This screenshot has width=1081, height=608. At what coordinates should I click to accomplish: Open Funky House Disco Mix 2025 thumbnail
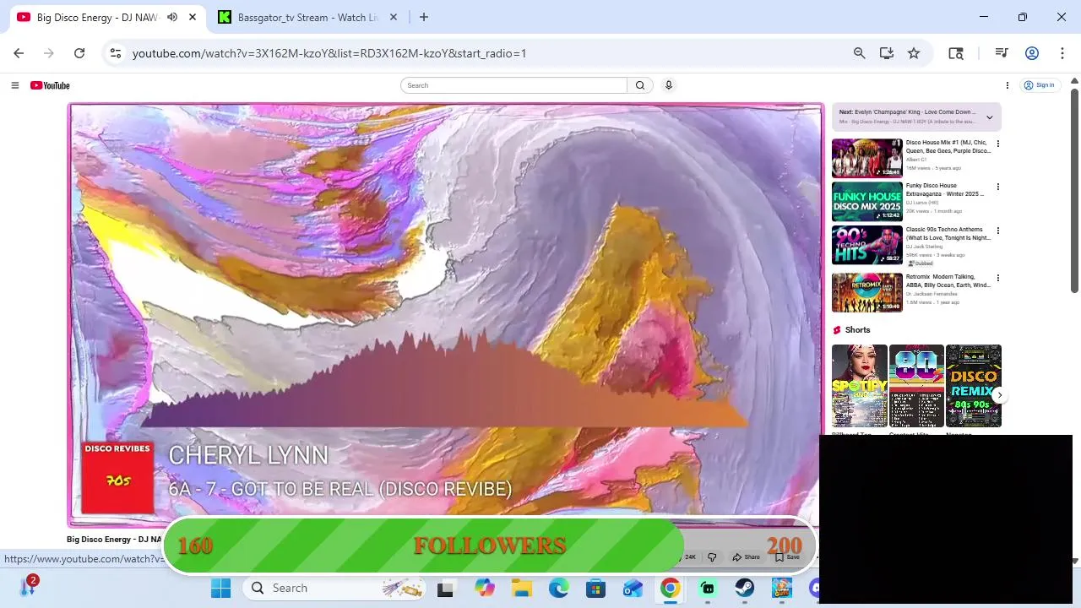pos(867,202)
